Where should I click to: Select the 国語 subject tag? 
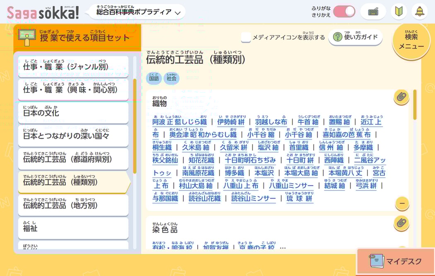(155, 78)
